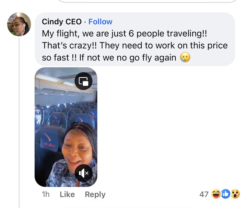The height and width of the screenshot is (208, 247).
Task: Open the 1h timestamp link
Action: coord(46,194)
